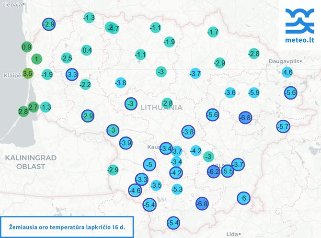This screenshot has width=321, height=238.
Task: Click the 3.6 marker at Klaipėda
Action: 28,73
